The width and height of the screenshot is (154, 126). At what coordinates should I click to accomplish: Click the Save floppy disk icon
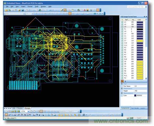[x=23, y=10]
